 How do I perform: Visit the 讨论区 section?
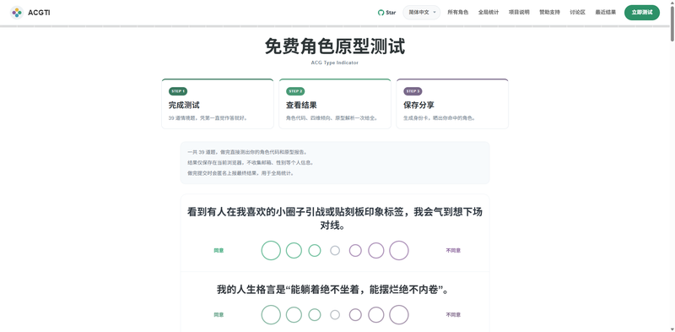[x=577, y=13]
